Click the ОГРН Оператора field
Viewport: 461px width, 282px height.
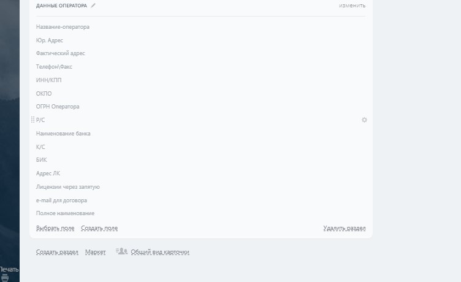58,107
